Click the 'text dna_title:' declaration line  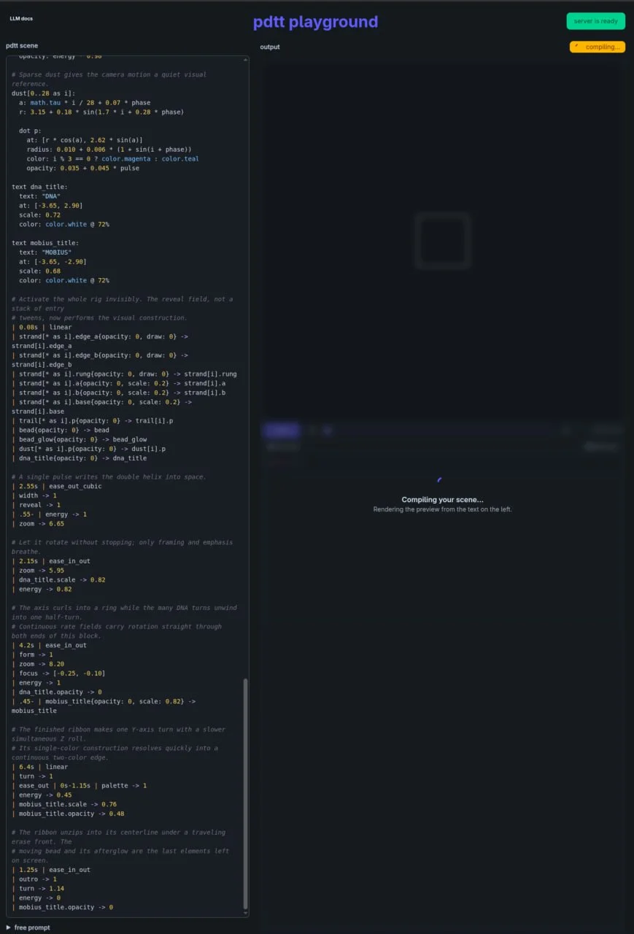point(39,187)
